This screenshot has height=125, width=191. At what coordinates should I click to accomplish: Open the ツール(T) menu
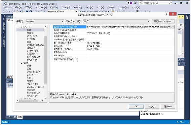(x=89, y=7)
